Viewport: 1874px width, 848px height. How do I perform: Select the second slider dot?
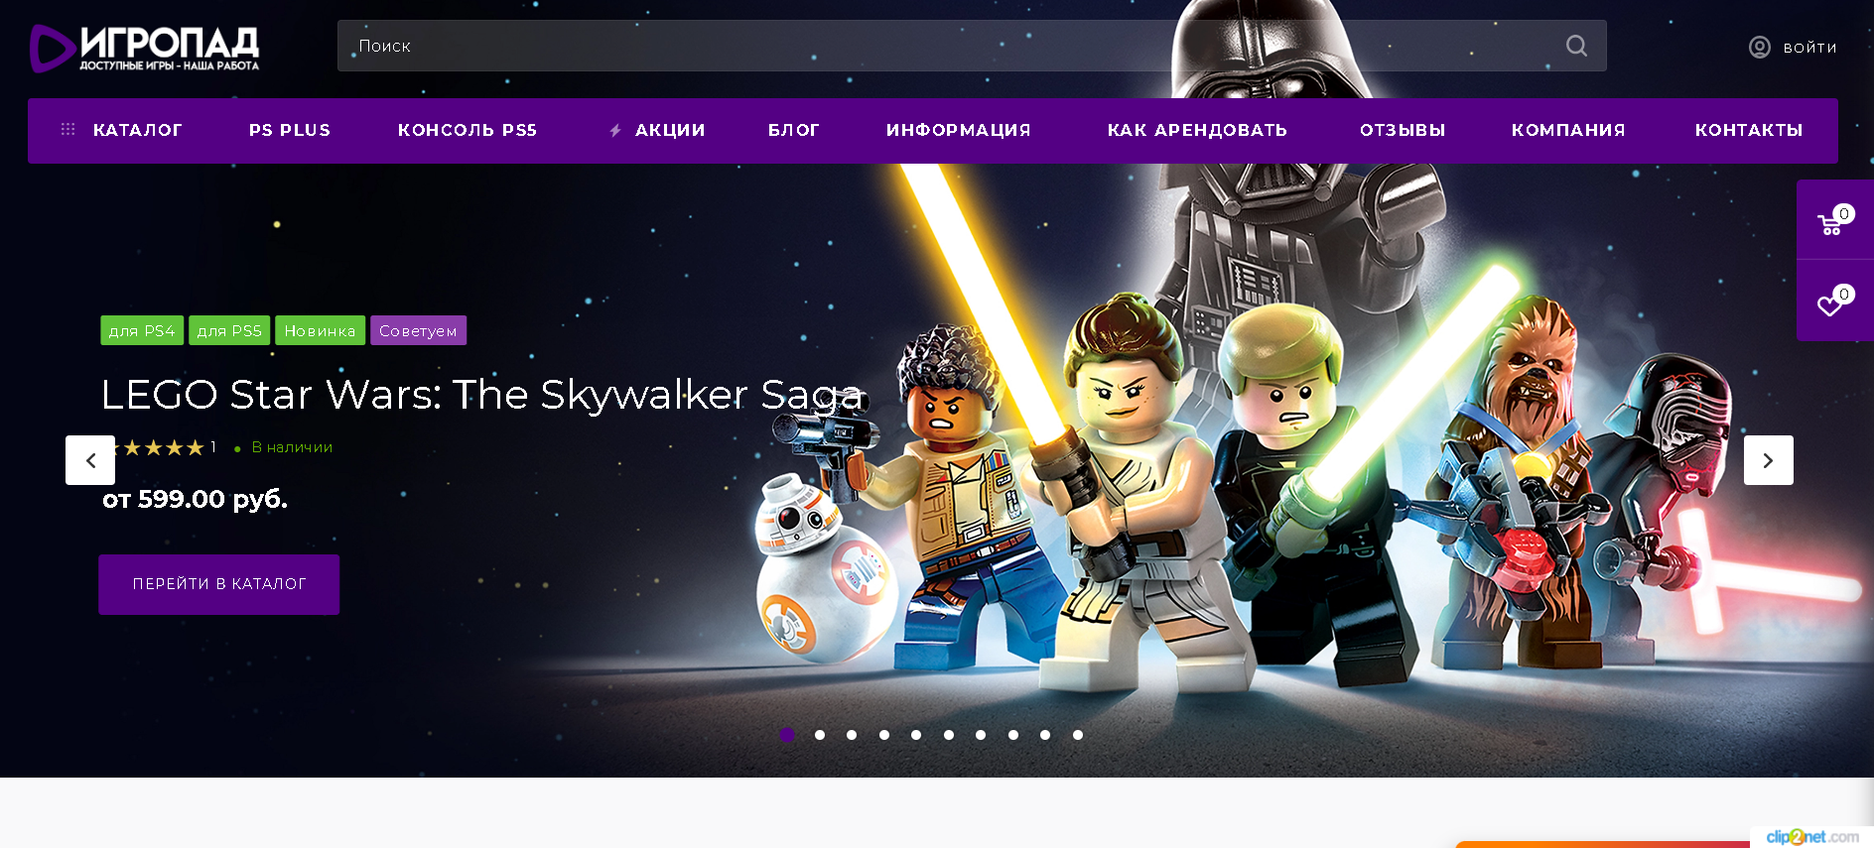(x=820, y=735)
